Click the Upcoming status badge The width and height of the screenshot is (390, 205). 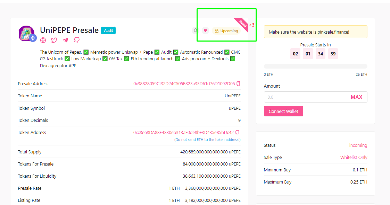226,30
